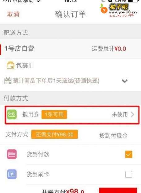This screenshot has width=141, height=193.
Task: Open coupon list via 未使用 arrow
Action: pos(133,115)
